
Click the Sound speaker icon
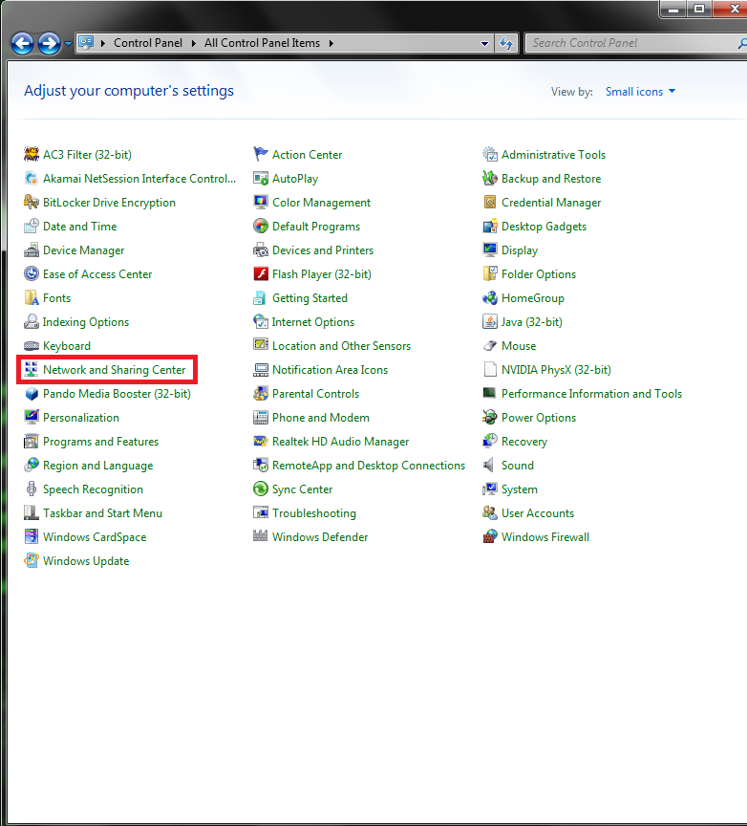[x=489, y=466]
